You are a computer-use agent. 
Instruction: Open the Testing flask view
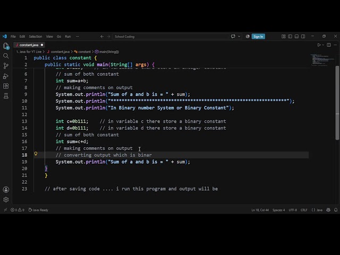click(6, 96)
